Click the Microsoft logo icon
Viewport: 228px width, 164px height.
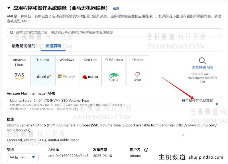coord(67,76)
